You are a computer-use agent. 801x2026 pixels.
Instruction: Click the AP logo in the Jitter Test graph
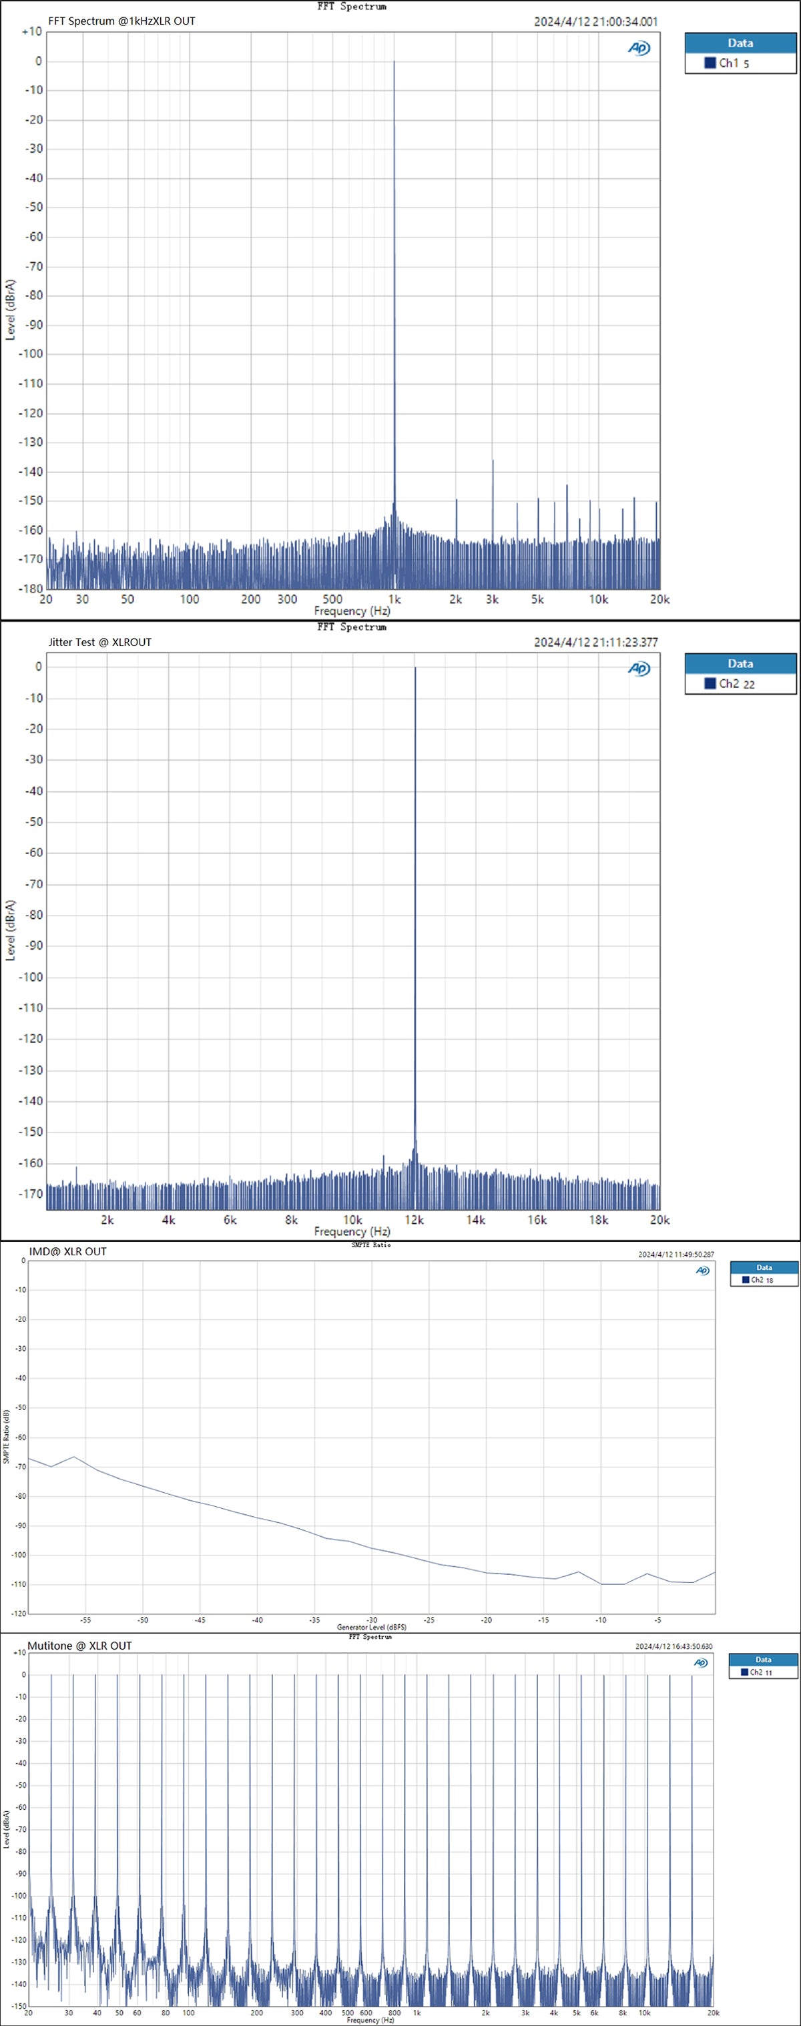click(638, 669)
